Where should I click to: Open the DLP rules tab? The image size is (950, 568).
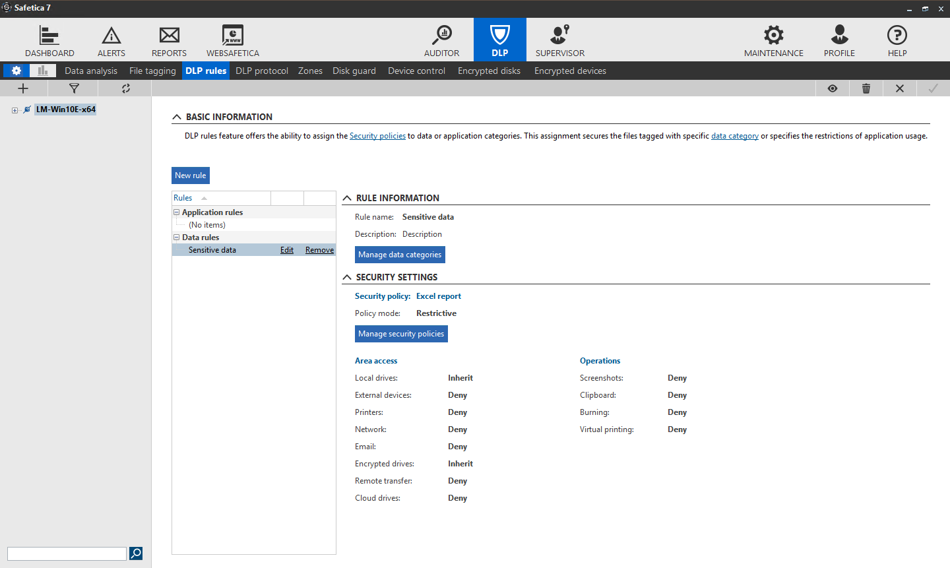[206, 71]
